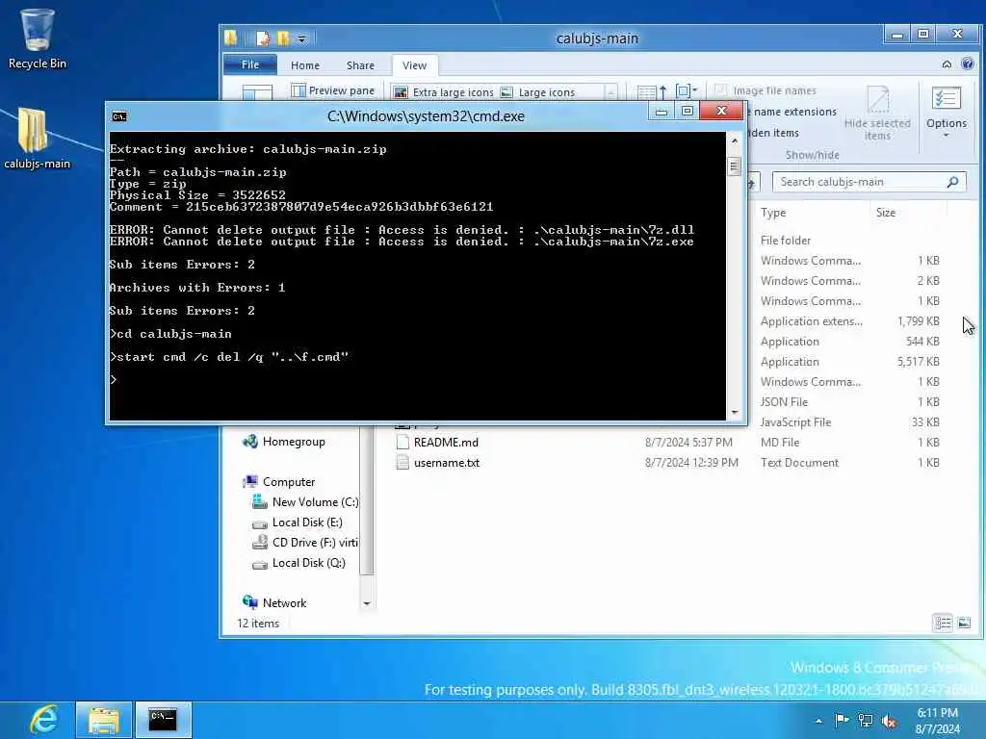Select the README.md file
Image resolution: width=986 pixels, height=739 pixels.
pyautogui.click(x=446, y=443)
